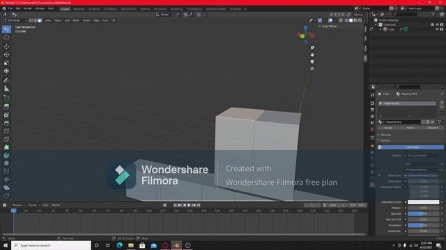Image resolution: width=446 pixels, height=250 pixels.
Task: Switch perspective/orthographic grid icon
Action: [x=312, y=69]
